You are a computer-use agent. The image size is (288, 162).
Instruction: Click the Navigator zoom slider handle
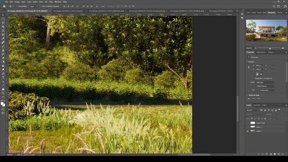(270, 49)
